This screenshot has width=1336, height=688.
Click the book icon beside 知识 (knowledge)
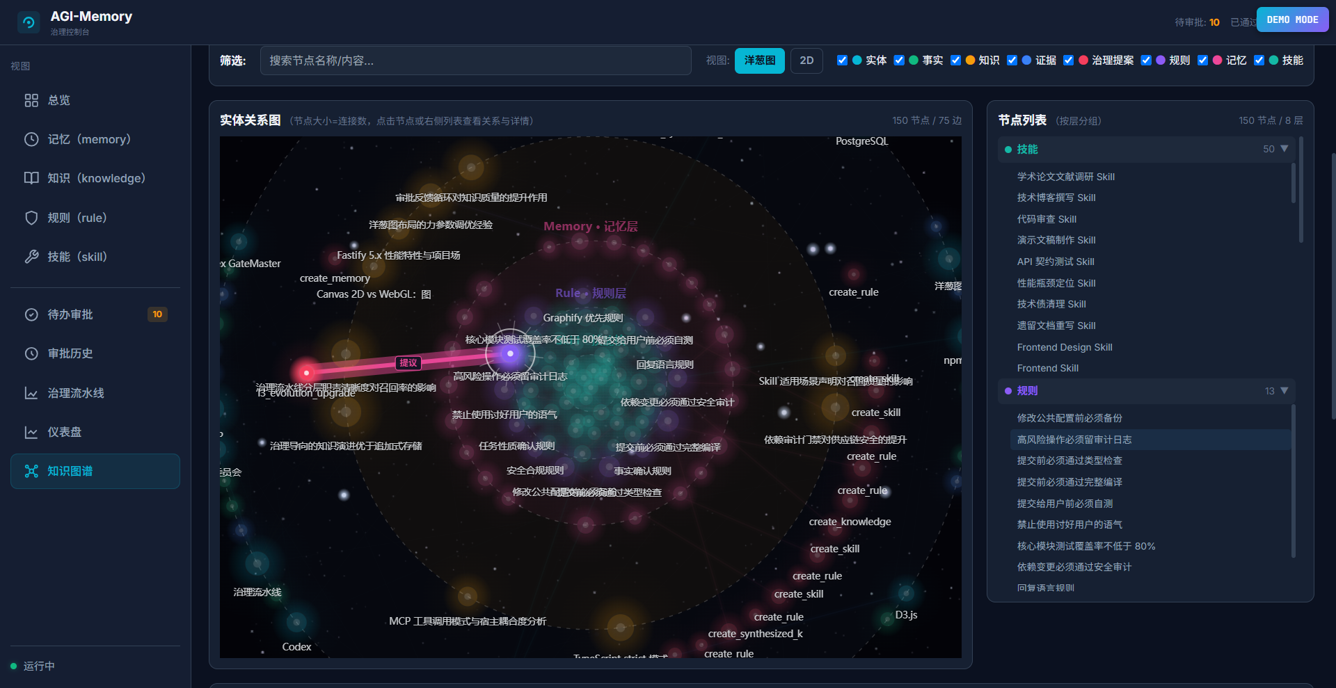click(x=31, y=178)
